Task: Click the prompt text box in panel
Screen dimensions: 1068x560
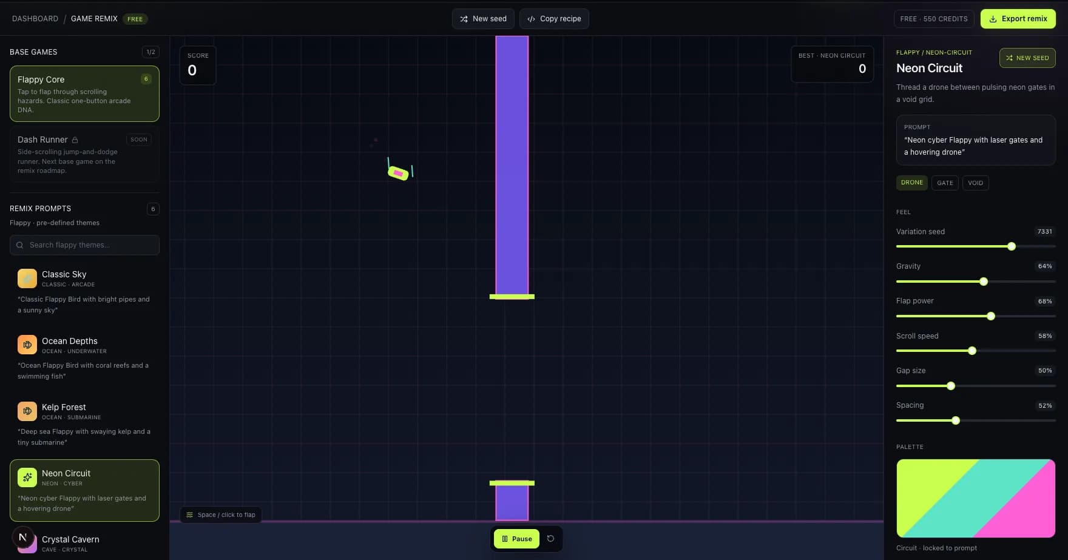Action: click(x=976, y=140)
